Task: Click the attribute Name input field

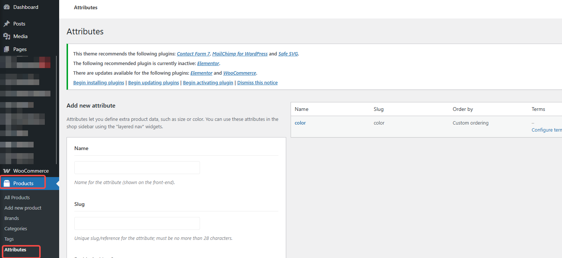Action: pyautogui.click(x=137, y=167)
